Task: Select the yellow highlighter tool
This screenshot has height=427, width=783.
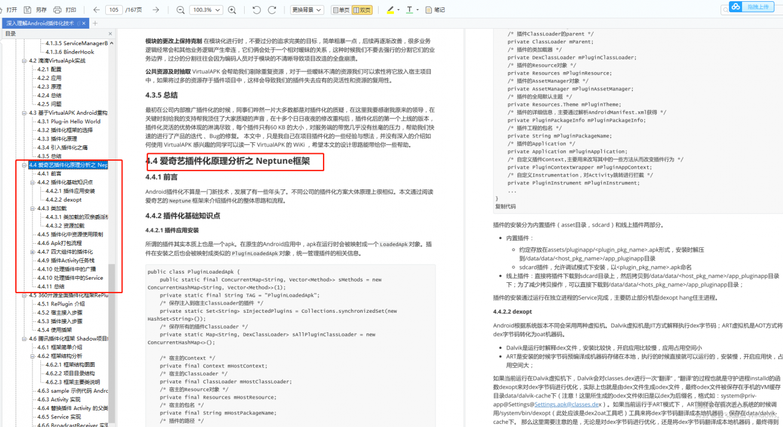Action: pos(390,10)
